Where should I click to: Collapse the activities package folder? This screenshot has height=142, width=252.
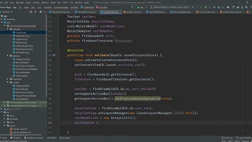[x=7, y=29]
